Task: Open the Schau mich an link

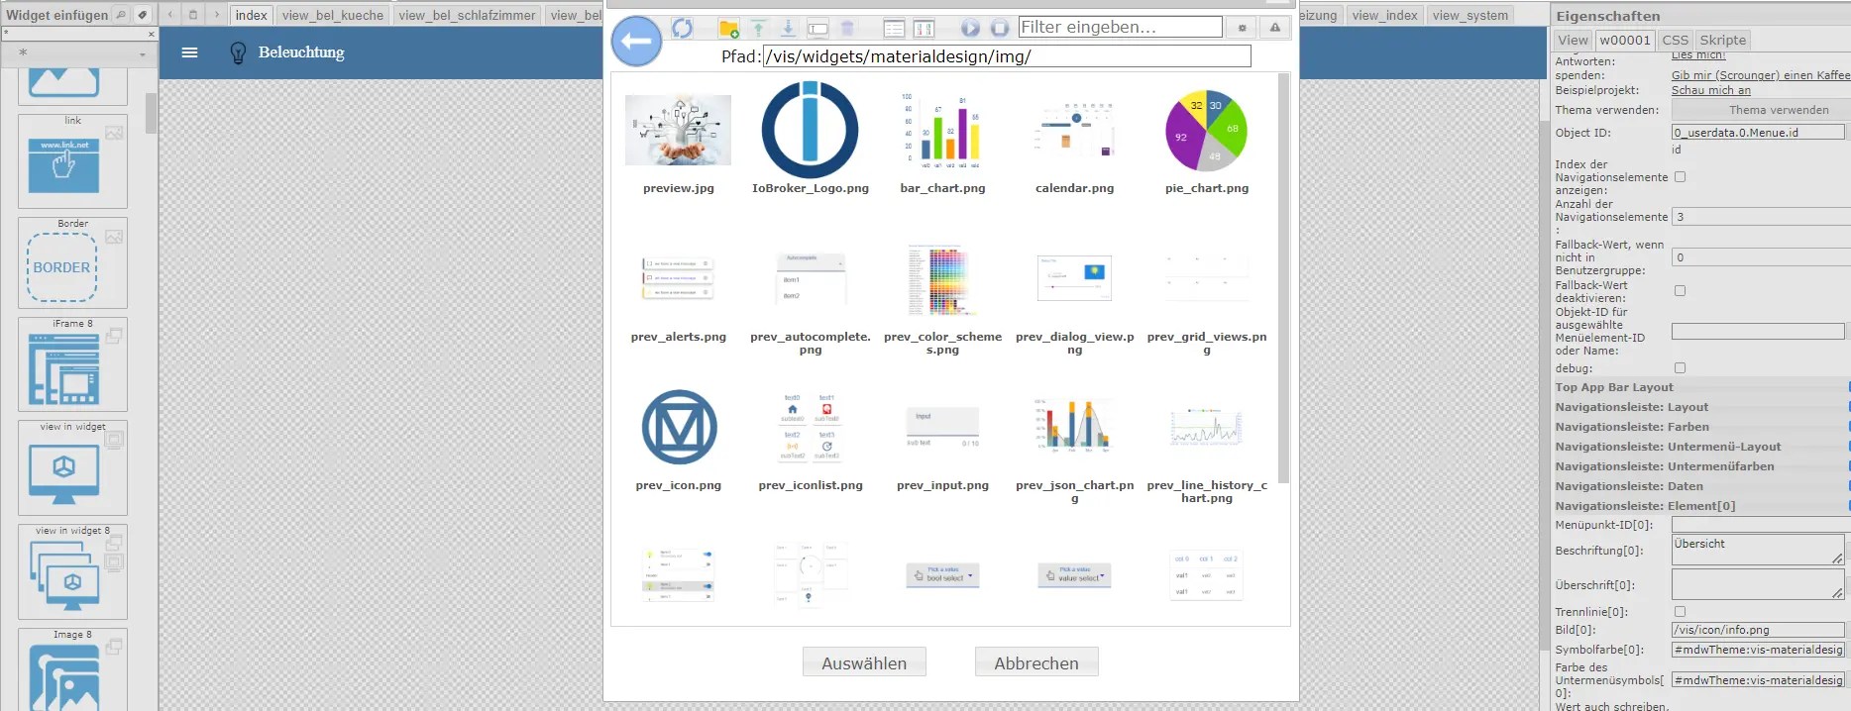Action: 1711,90
